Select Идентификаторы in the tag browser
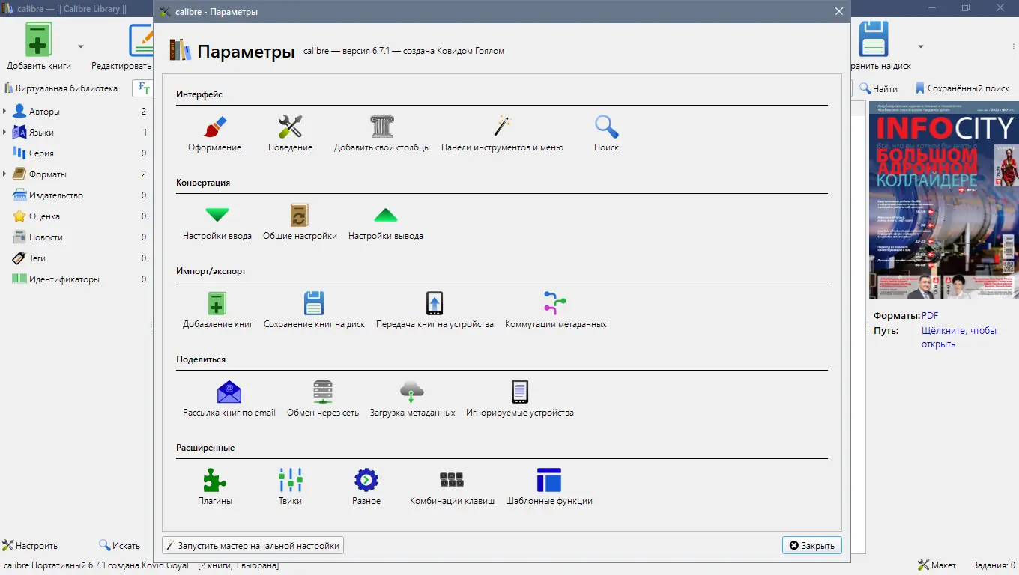 (64, 279)
